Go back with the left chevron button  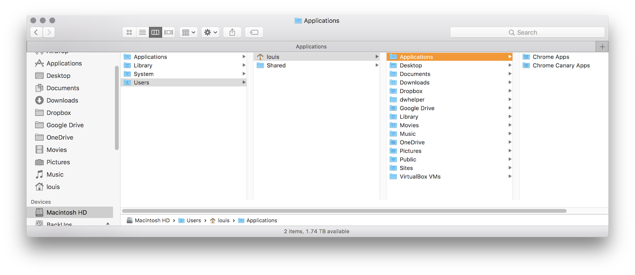37,32
